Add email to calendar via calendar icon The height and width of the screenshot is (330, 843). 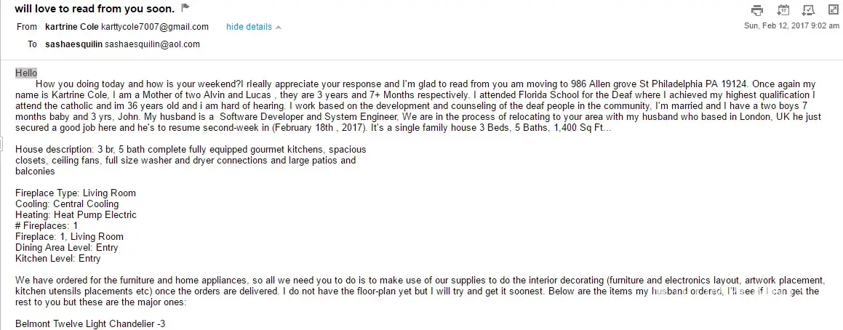pos(783,10)
